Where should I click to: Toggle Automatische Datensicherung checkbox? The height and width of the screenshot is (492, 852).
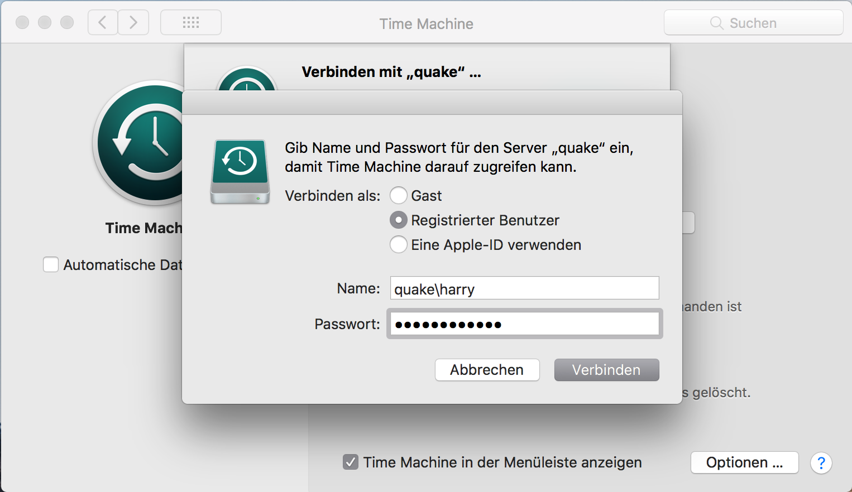pyautogui.click(x=51, y=264)
